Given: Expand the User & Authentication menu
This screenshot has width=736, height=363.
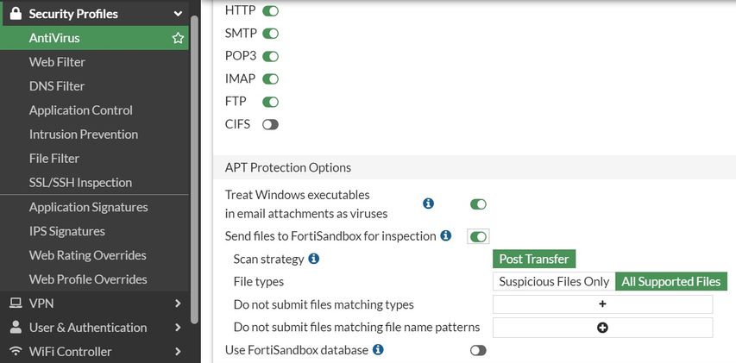Looking at the screenshot, I should [178, 328].
